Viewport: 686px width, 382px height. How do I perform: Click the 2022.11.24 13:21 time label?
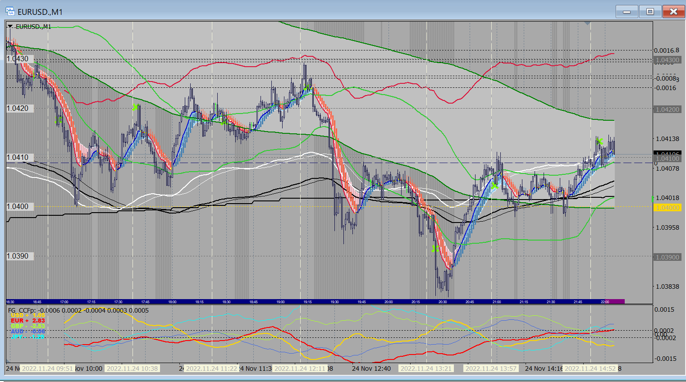pyautogui.click(x=426, y=368)
